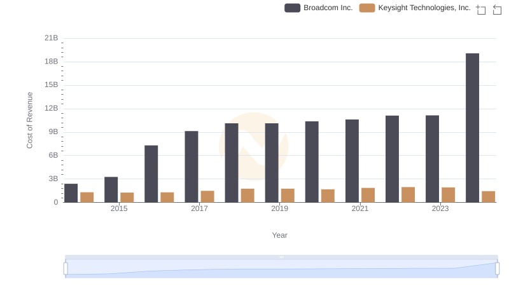The height and width of the screenshot is (293, 509).
Task: Click the '6B' y-axis label
Action: [53, 155]
